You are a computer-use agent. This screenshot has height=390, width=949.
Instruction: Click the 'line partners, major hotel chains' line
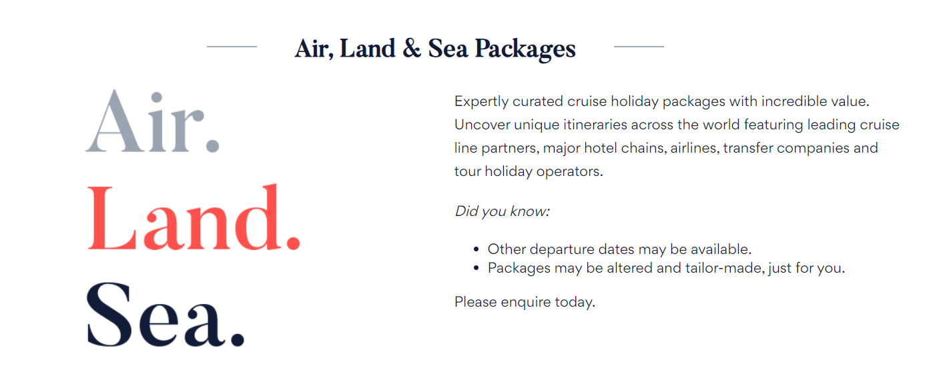666,148
